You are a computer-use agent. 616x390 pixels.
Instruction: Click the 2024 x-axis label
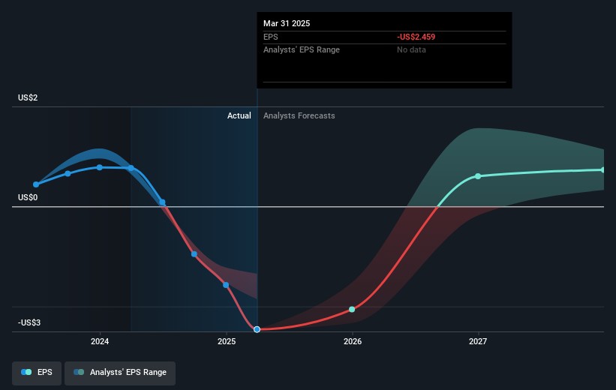pyautogui.click(x=99, y=341)
